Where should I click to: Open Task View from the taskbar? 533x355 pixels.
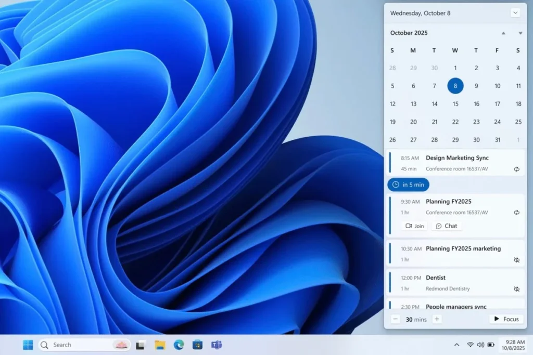point(141,345)
